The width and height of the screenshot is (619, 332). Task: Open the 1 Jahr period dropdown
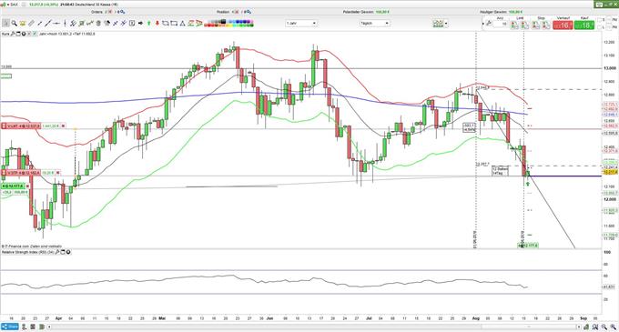[301, 24]
